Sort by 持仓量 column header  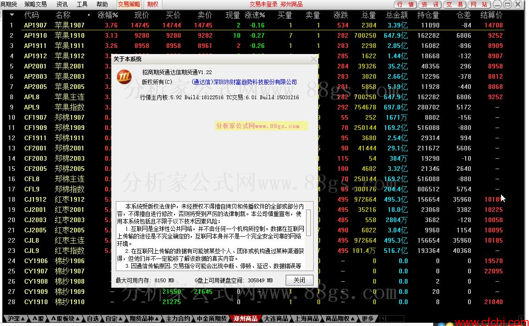[428, 15]
